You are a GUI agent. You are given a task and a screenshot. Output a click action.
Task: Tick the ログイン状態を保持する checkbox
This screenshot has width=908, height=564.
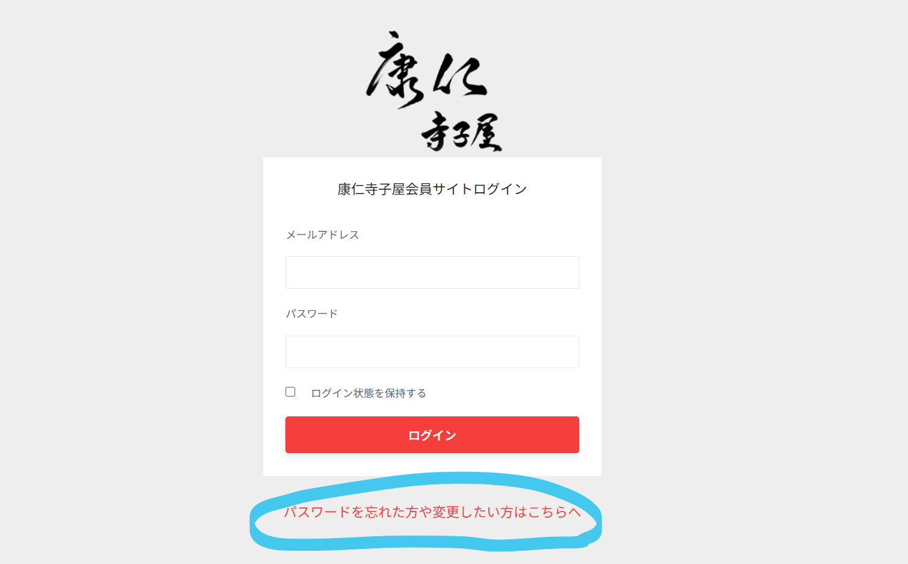coord(290,392)
